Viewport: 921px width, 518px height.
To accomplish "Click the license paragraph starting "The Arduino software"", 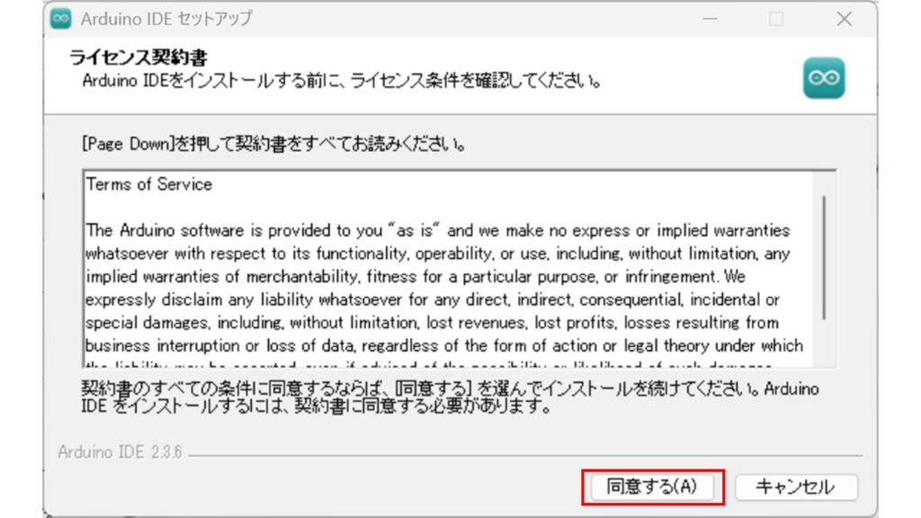I will tap(444, 294).
